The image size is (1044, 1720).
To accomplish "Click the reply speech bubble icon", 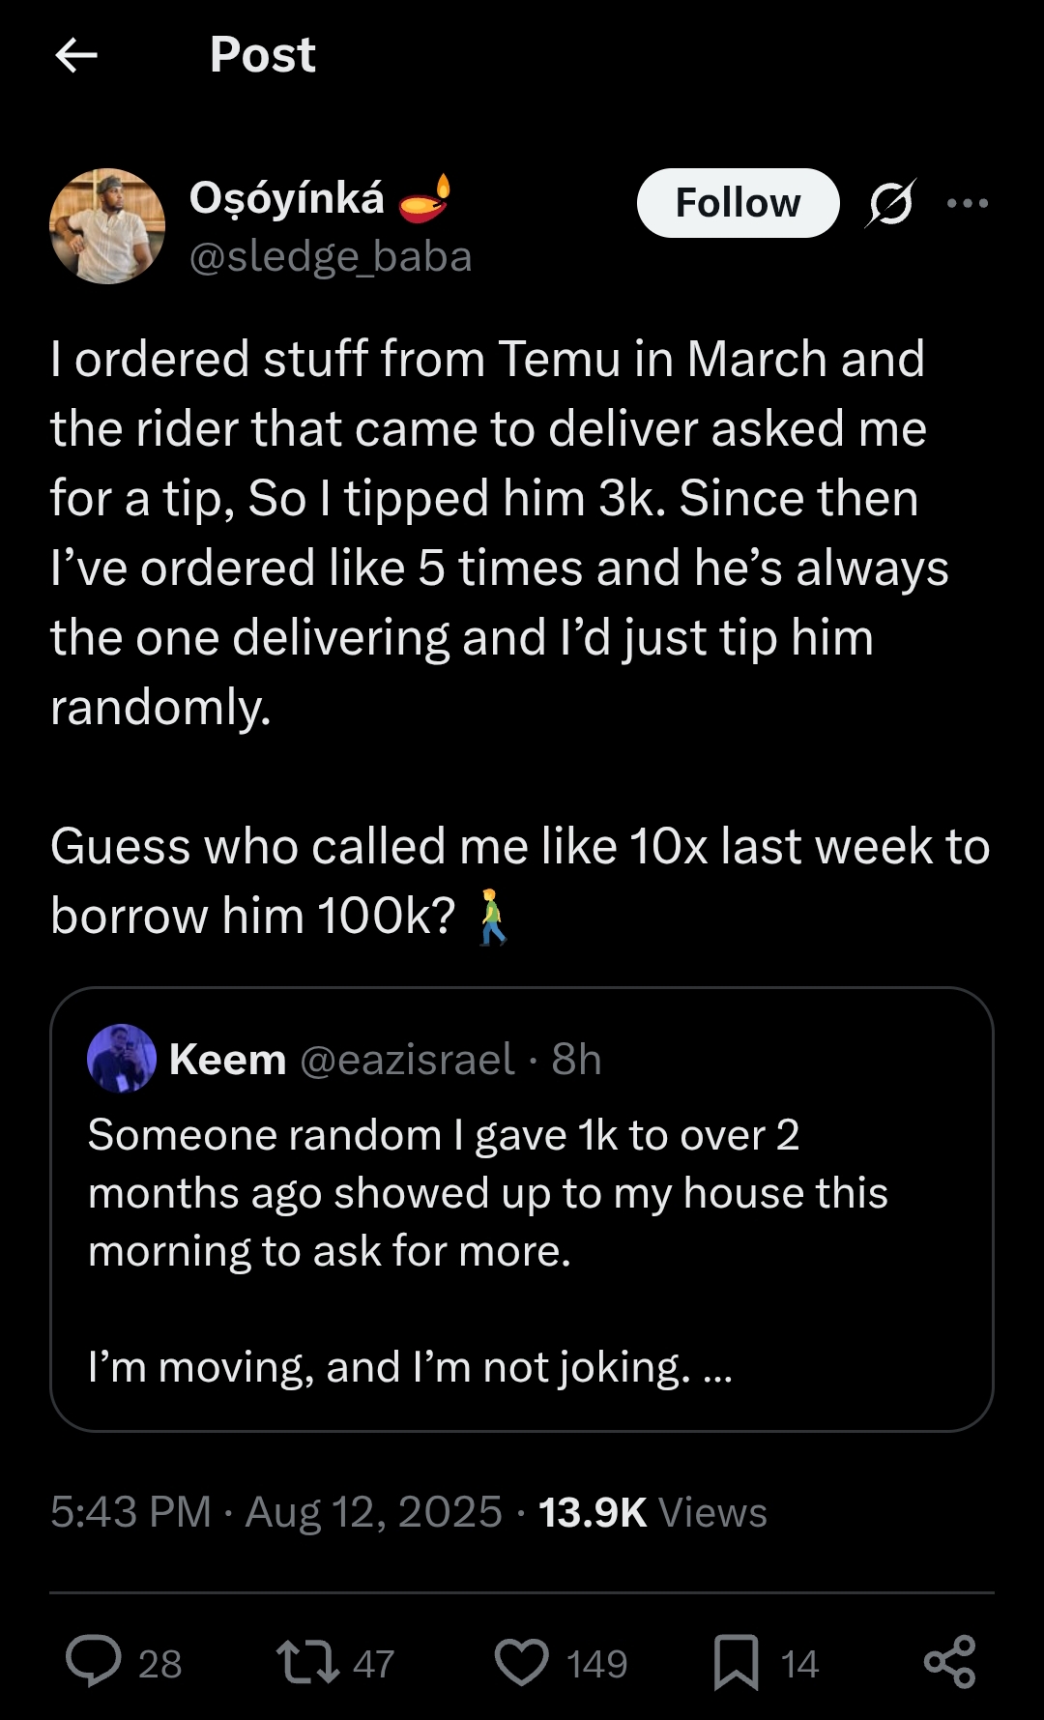I will pos(94,1661).
